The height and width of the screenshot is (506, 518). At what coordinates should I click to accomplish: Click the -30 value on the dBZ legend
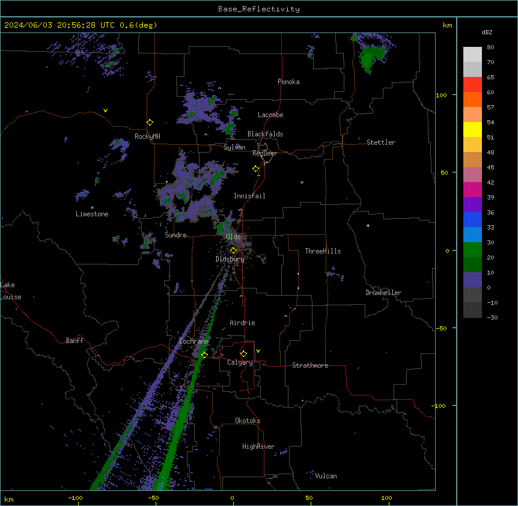tap(492, 317)
